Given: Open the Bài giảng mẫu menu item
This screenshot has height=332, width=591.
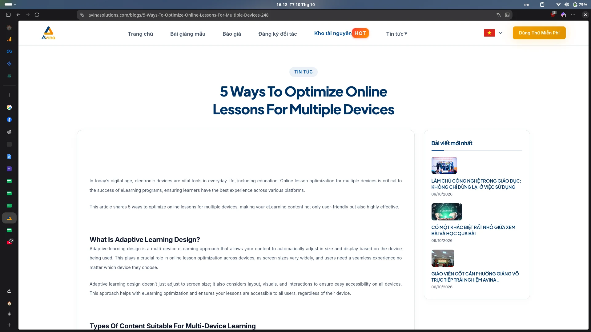Looking at the screenshot, I should click(x=188, y=34).
